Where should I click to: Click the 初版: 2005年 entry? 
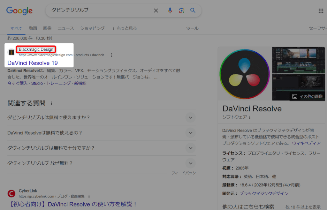[x=235, y=168]
